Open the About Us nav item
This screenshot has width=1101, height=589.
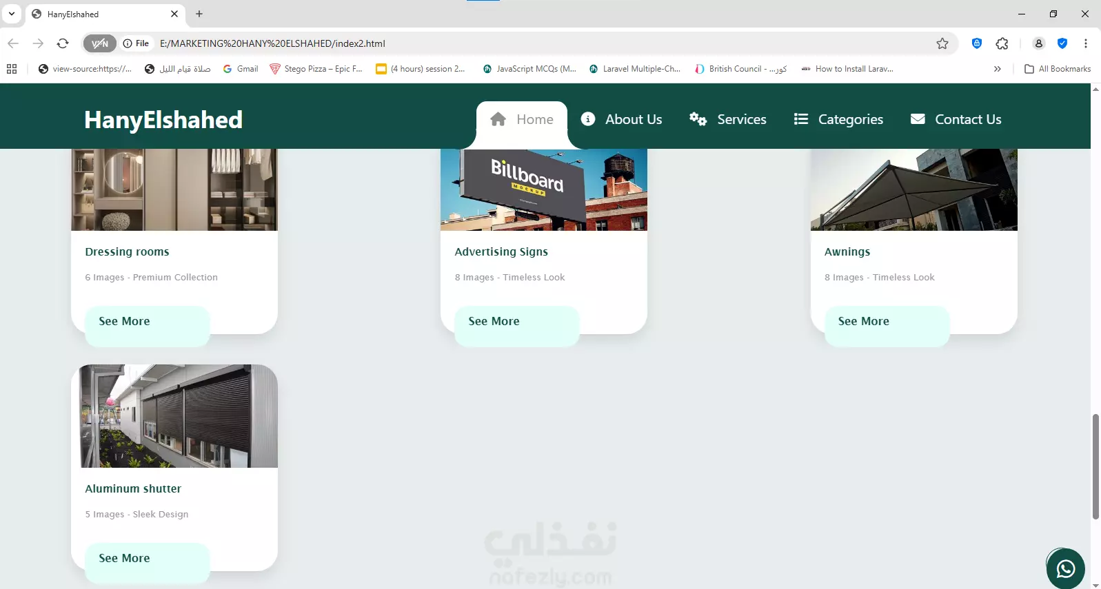(621, 119)
